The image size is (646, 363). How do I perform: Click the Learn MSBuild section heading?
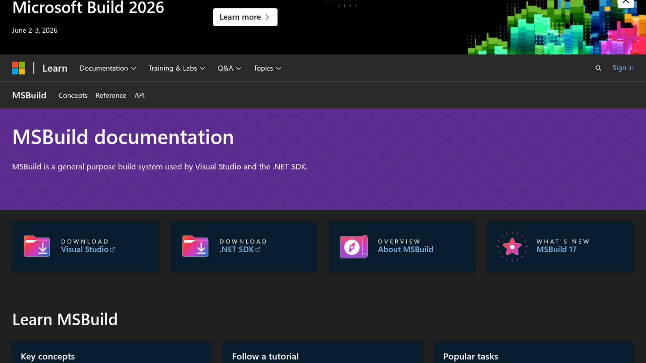(65, 319)
